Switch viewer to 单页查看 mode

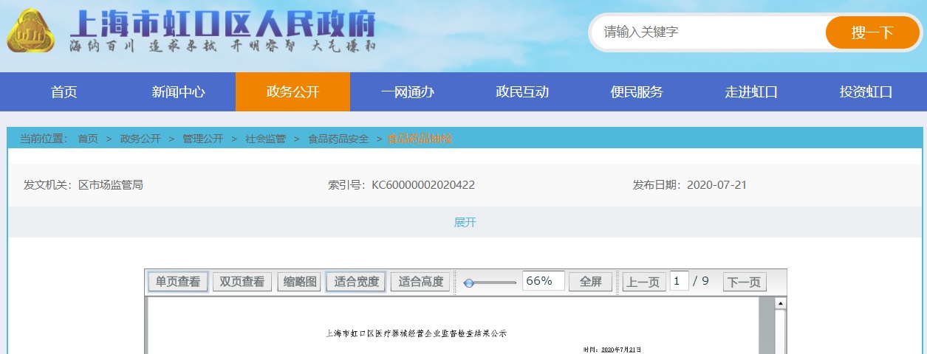point(178,282)
